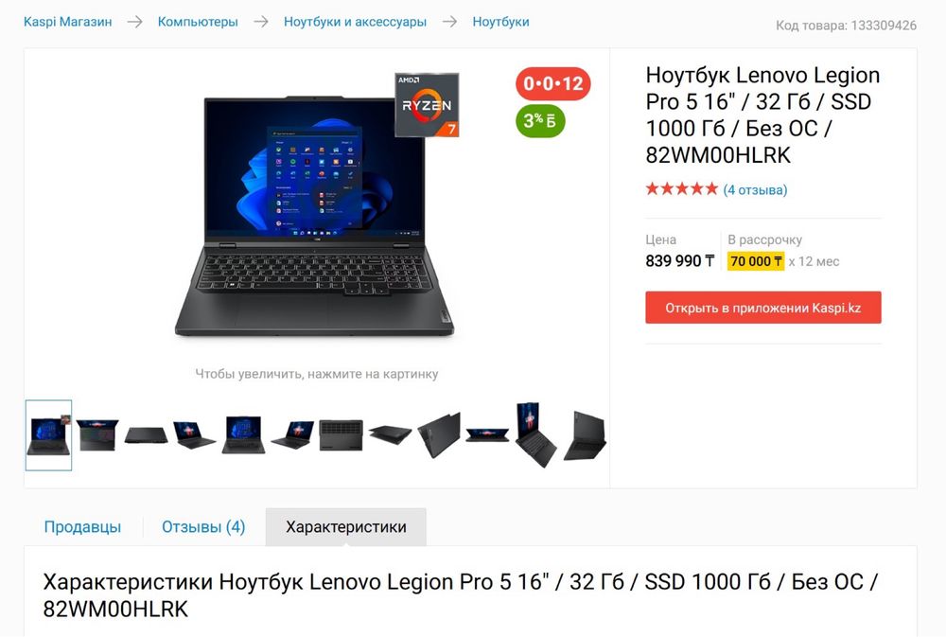946x637 pixels.
Task: Enlarge the main laptop product picture
Action: [314, 216]
